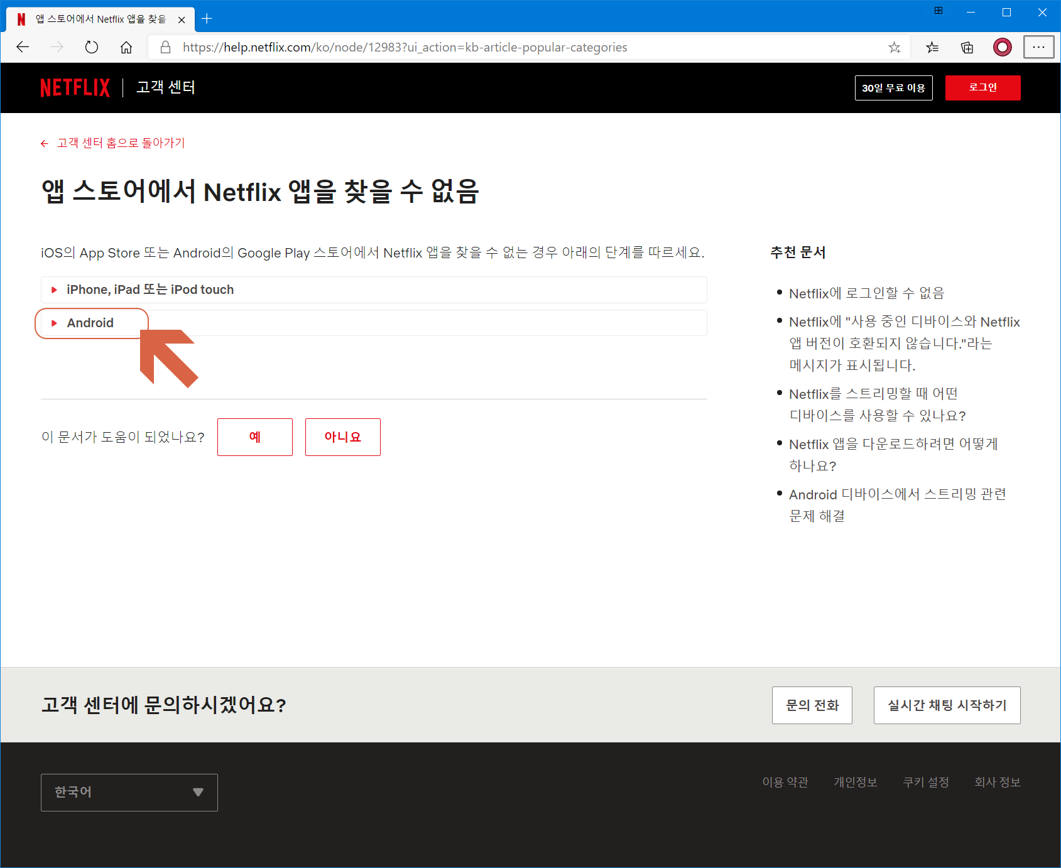Close the Netflix help tab

coord(182,19)
